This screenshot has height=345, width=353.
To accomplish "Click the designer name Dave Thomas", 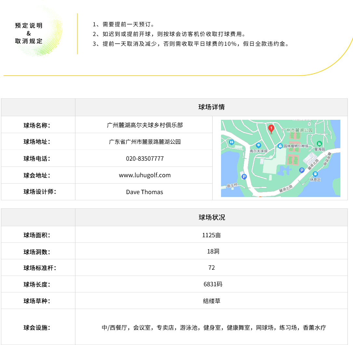I will [x=145, y=192].
